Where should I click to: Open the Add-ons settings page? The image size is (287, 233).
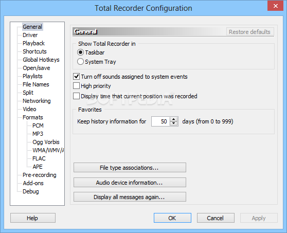click(x=33, y=183)
